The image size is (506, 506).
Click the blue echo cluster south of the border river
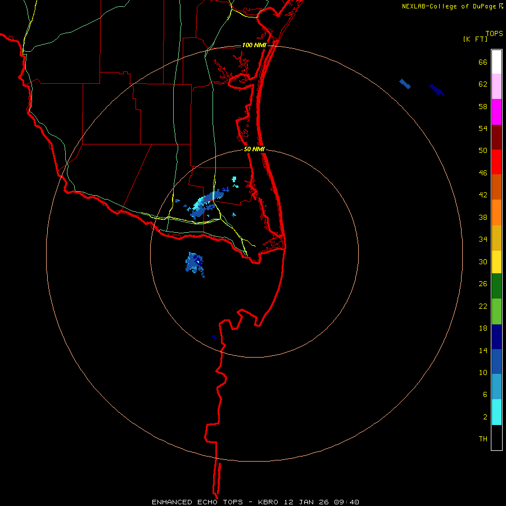click(x=195, y=264)
